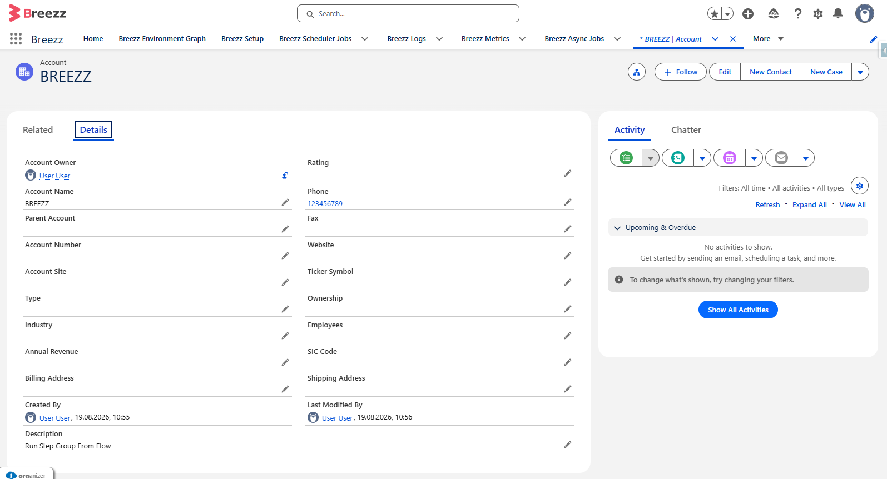Click the Edit button
This screenshot has height=479, width=887.
click(x=725, y=72)
